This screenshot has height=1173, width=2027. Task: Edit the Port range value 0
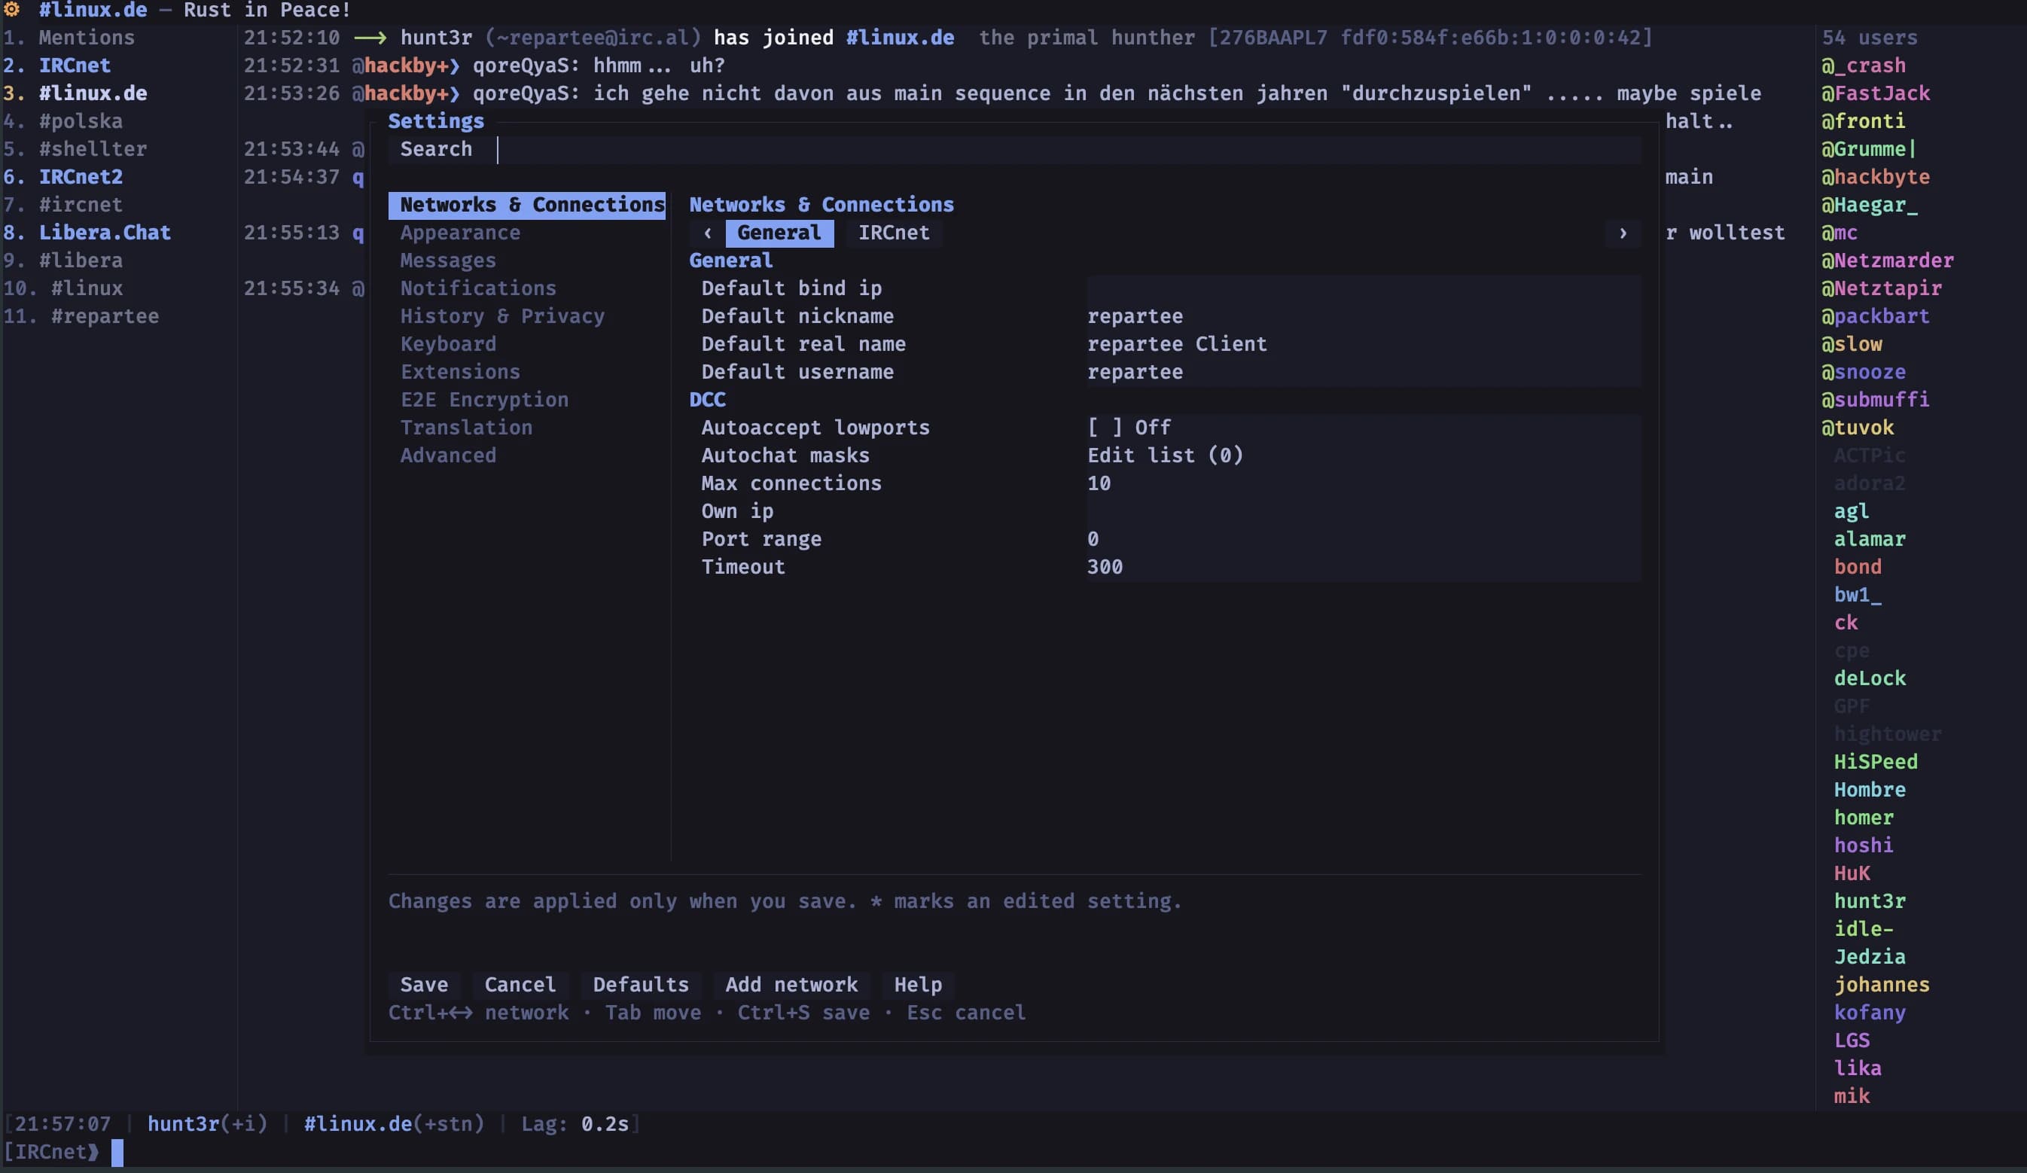[x=1363, y=539]
